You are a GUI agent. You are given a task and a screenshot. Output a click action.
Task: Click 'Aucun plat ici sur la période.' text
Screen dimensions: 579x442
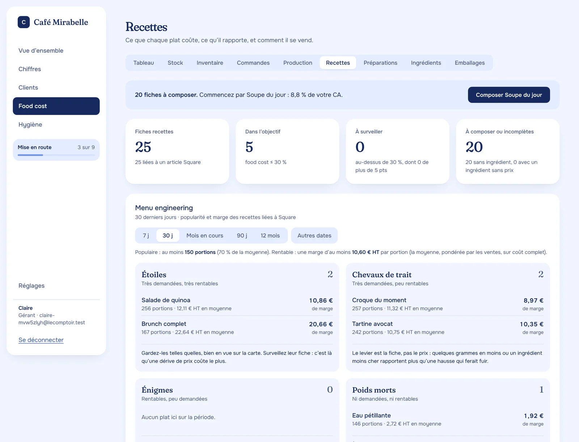178,417
